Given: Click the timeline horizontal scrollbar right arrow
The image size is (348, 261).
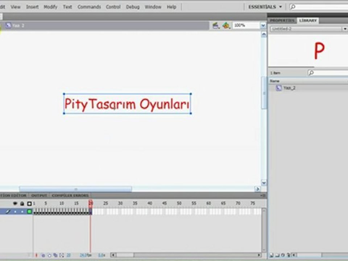Looking at the screenshot, I should [259, 255].
